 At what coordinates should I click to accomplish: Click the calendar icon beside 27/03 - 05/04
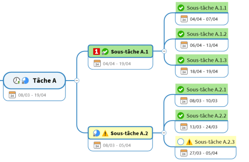pyautogui.click(x=184, y=153)
